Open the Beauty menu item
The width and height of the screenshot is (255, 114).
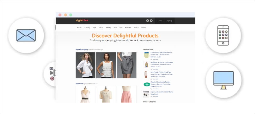tap(108, 28)
